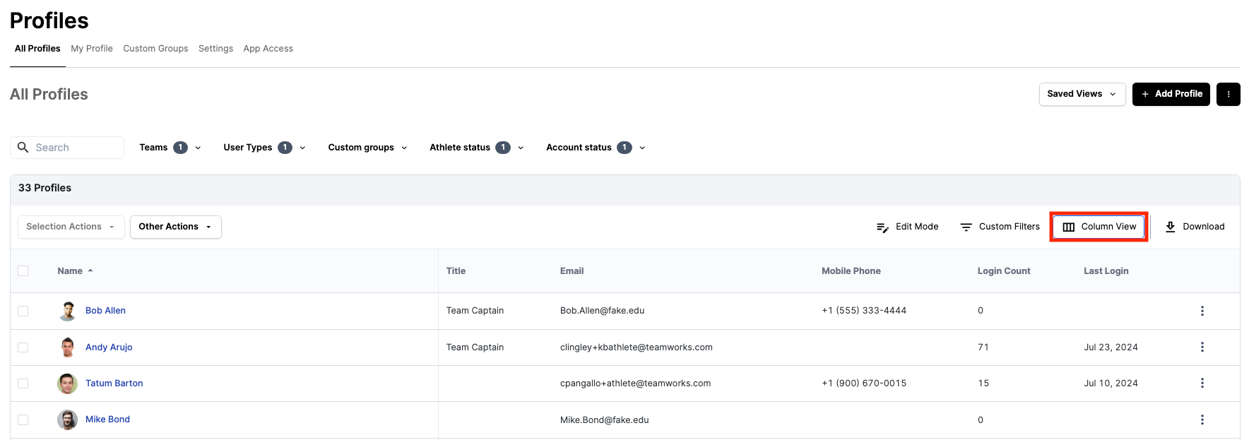Check the box for Bob Allen
Image resolution: width=1249 pixels, height=440 pixels.
[23, 311]
